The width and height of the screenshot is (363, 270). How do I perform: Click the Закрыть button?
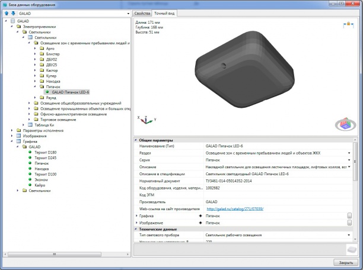coord(345,262)
